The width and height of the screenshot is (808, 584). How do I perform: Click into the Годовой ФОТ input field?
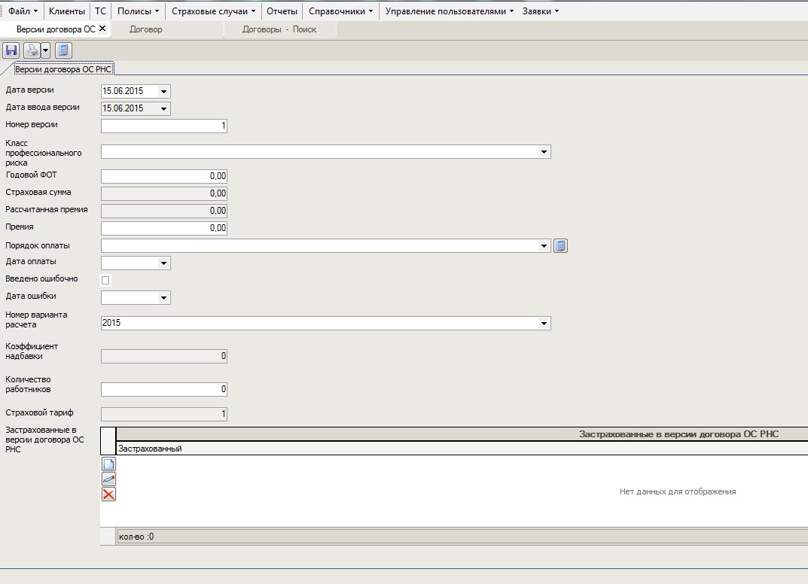163,176
